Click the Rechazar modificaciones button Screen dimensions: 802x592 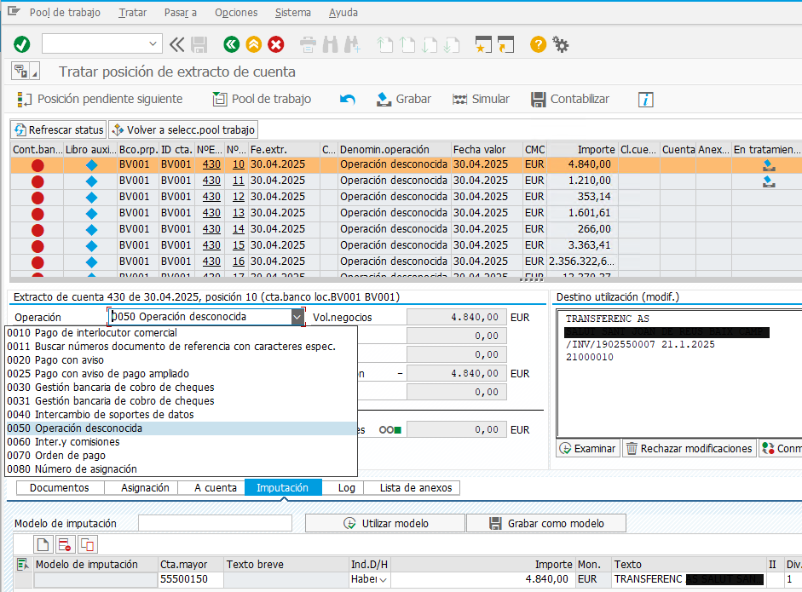[x=689, y=448]
